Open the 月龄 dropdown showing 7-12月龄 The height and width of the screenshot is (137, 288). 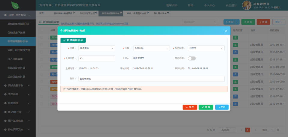point(152,48)
